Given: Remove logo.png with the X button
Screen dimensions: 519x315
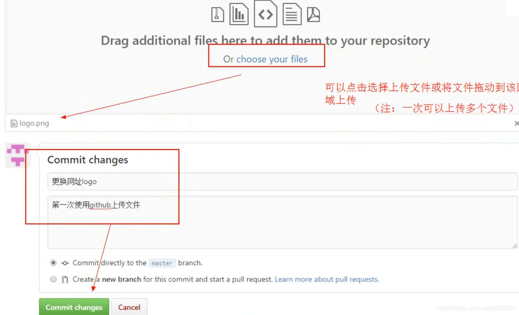Looking at the screenshot, I should pyautogui.click(x=516, y=124).
